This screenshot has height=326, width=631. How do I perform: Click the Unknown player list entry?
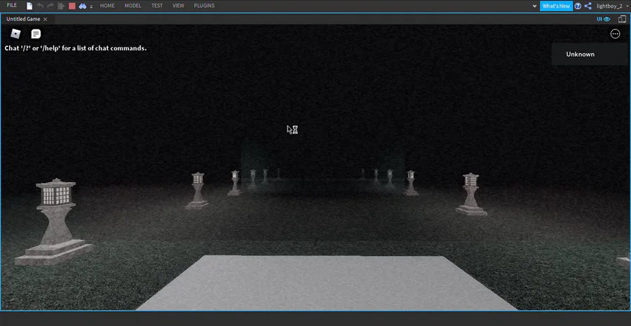tap(589, 54)
